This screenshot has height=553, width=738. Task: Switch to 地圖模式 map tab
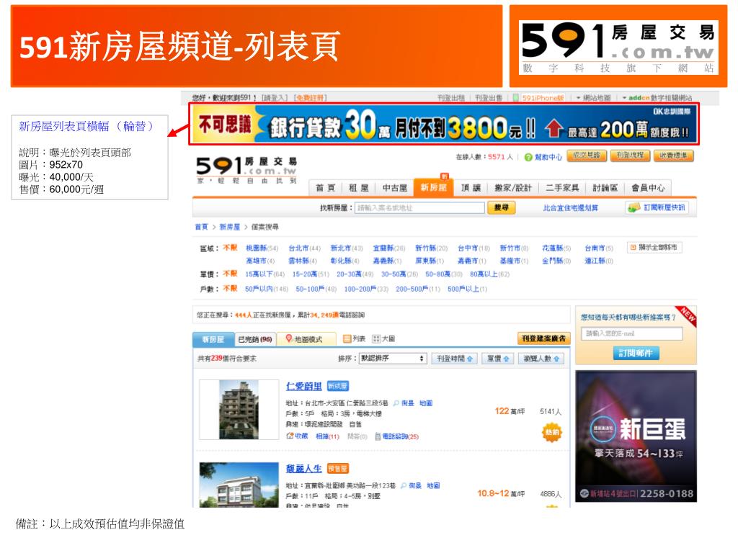[x=306, y=339]
